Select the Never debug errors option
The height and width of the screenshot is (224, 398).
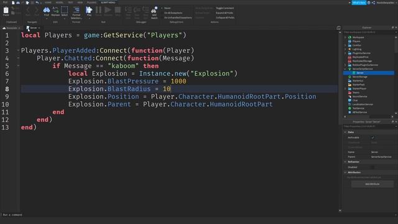coord(167,8)
